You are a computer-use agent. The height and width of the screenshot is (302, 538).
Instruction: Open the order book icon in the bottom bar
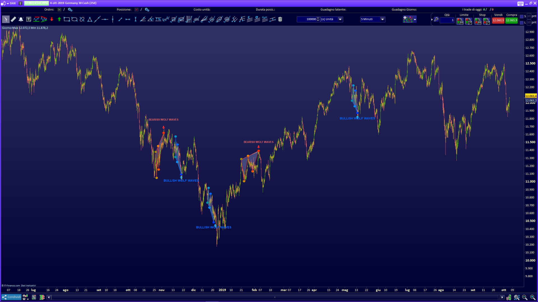[x=42, y=297]
